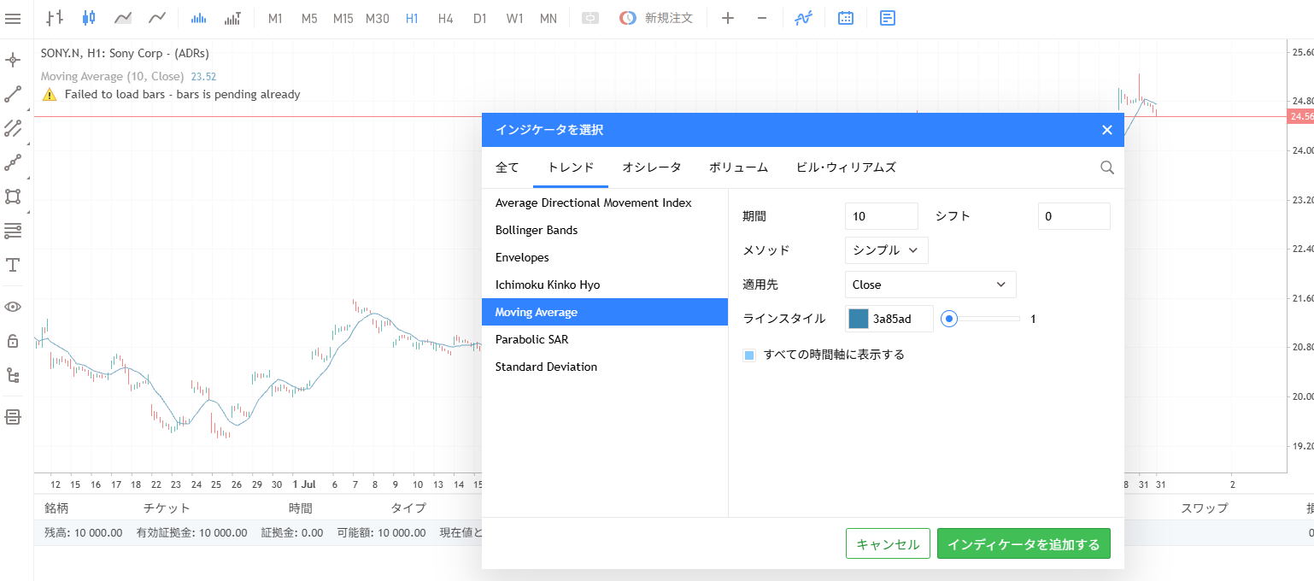The height and width of the screenshot is (581, 1314).
Task: Toggle object visibility eye icon
Action: click(x=13, y=307)
